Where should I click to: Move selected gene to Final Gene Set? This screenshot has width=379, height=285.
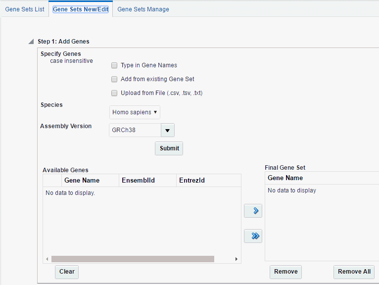coord(253,211)
